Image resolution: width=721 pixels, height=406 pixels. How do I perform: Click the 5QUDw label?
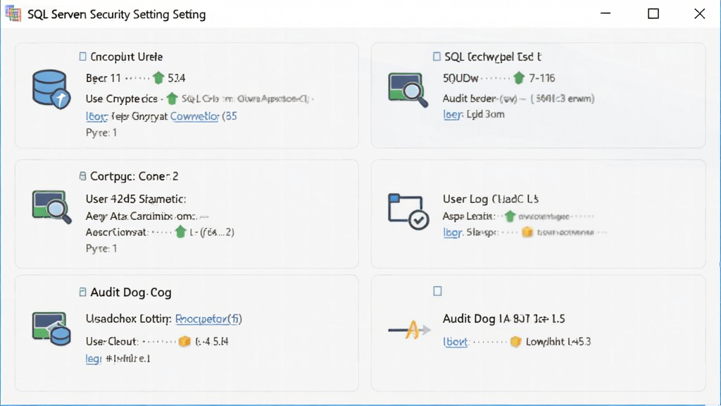click(x=460, y=78)
